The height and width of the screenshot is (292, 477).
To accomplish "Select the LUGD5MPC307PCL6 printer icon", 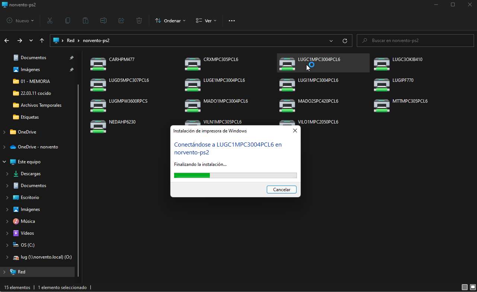I will coord(98,84).
